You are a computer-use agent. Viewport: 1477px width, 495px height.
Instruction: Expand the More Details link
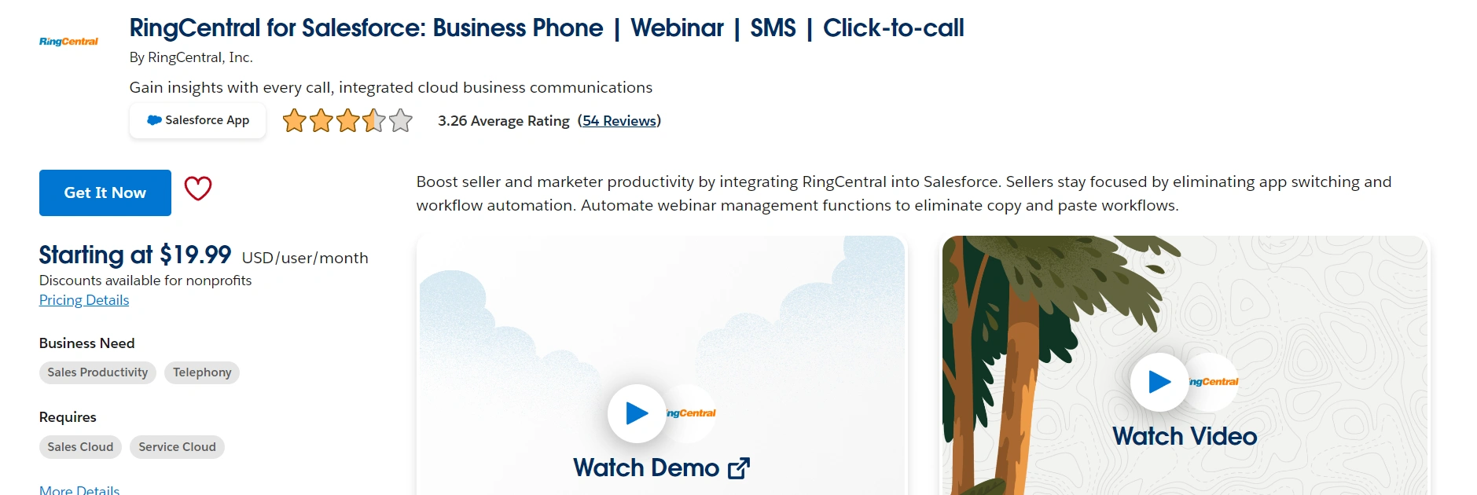coord(79,490)
